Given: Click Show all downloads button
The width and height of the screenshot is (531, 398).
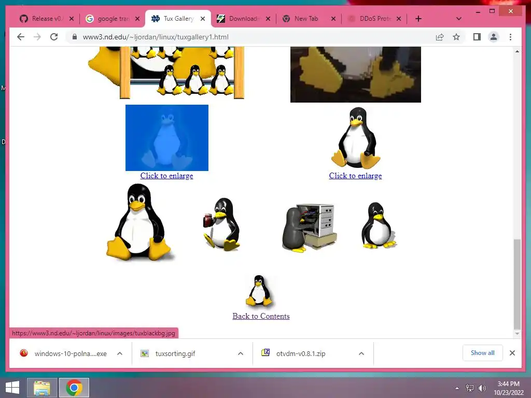Looking at the screenshot, I should pos(483,353).
